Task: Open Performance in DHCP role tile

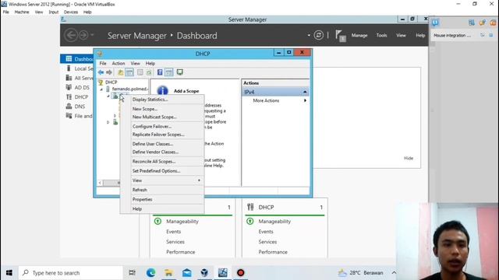Action: click(x=273, y=252)
